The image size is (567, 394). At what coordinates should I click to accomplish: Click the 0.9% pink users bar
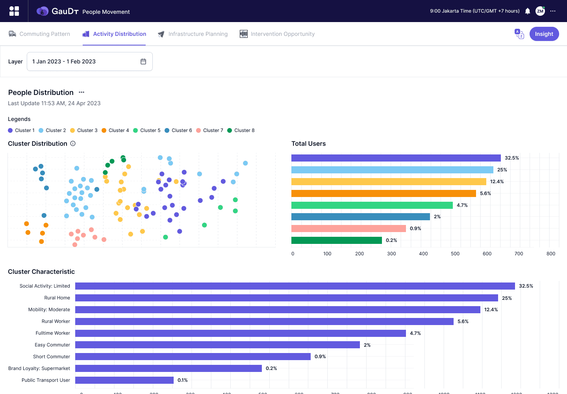click(x=348, y=229)
